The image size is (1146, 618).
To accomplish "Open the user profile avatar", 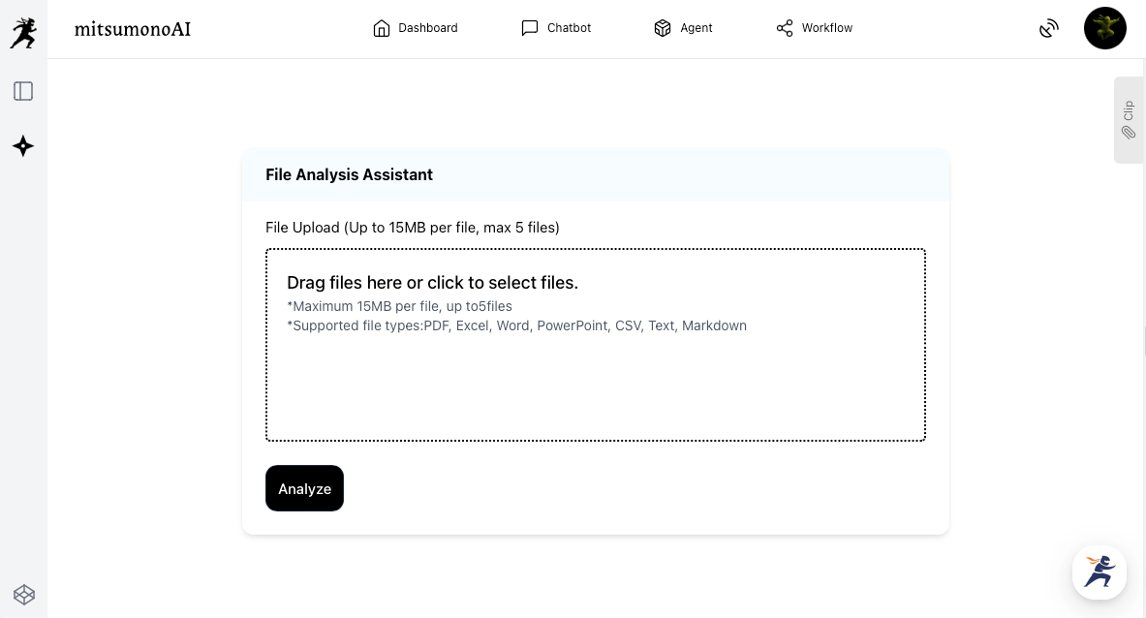I will click(1104, 29).
